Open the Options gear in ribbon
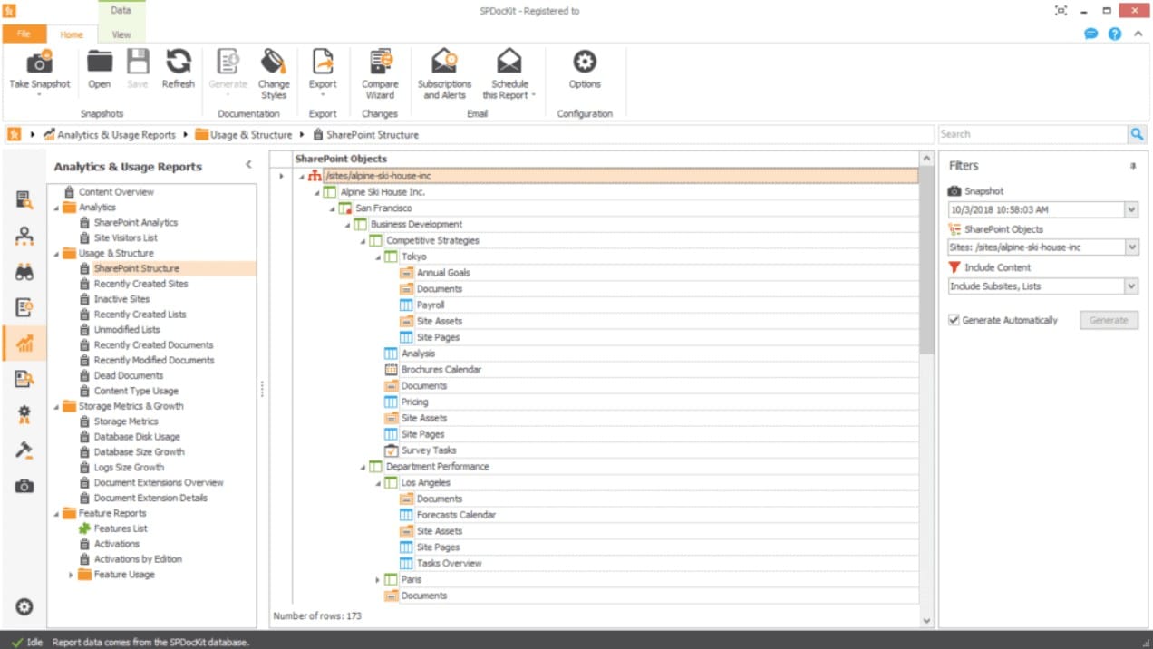Image resolution: width=1153 pixels, height=649 pixels. point(585,63)
